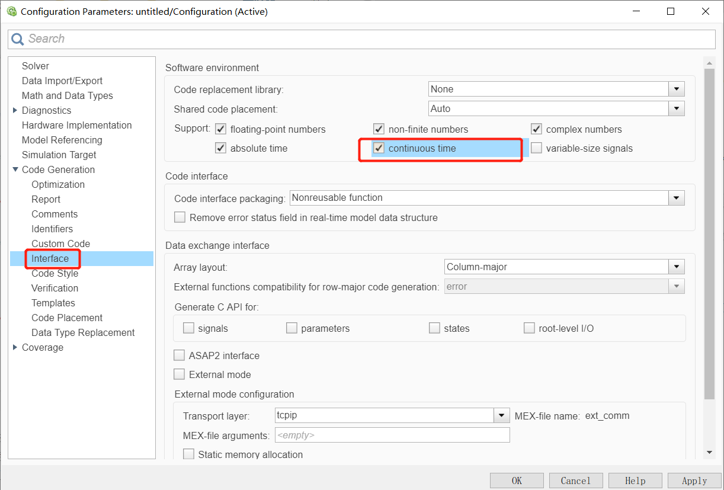Viewport: 724px width, 490px height.
Task: Open Templates pane
Action: [53, 303]
